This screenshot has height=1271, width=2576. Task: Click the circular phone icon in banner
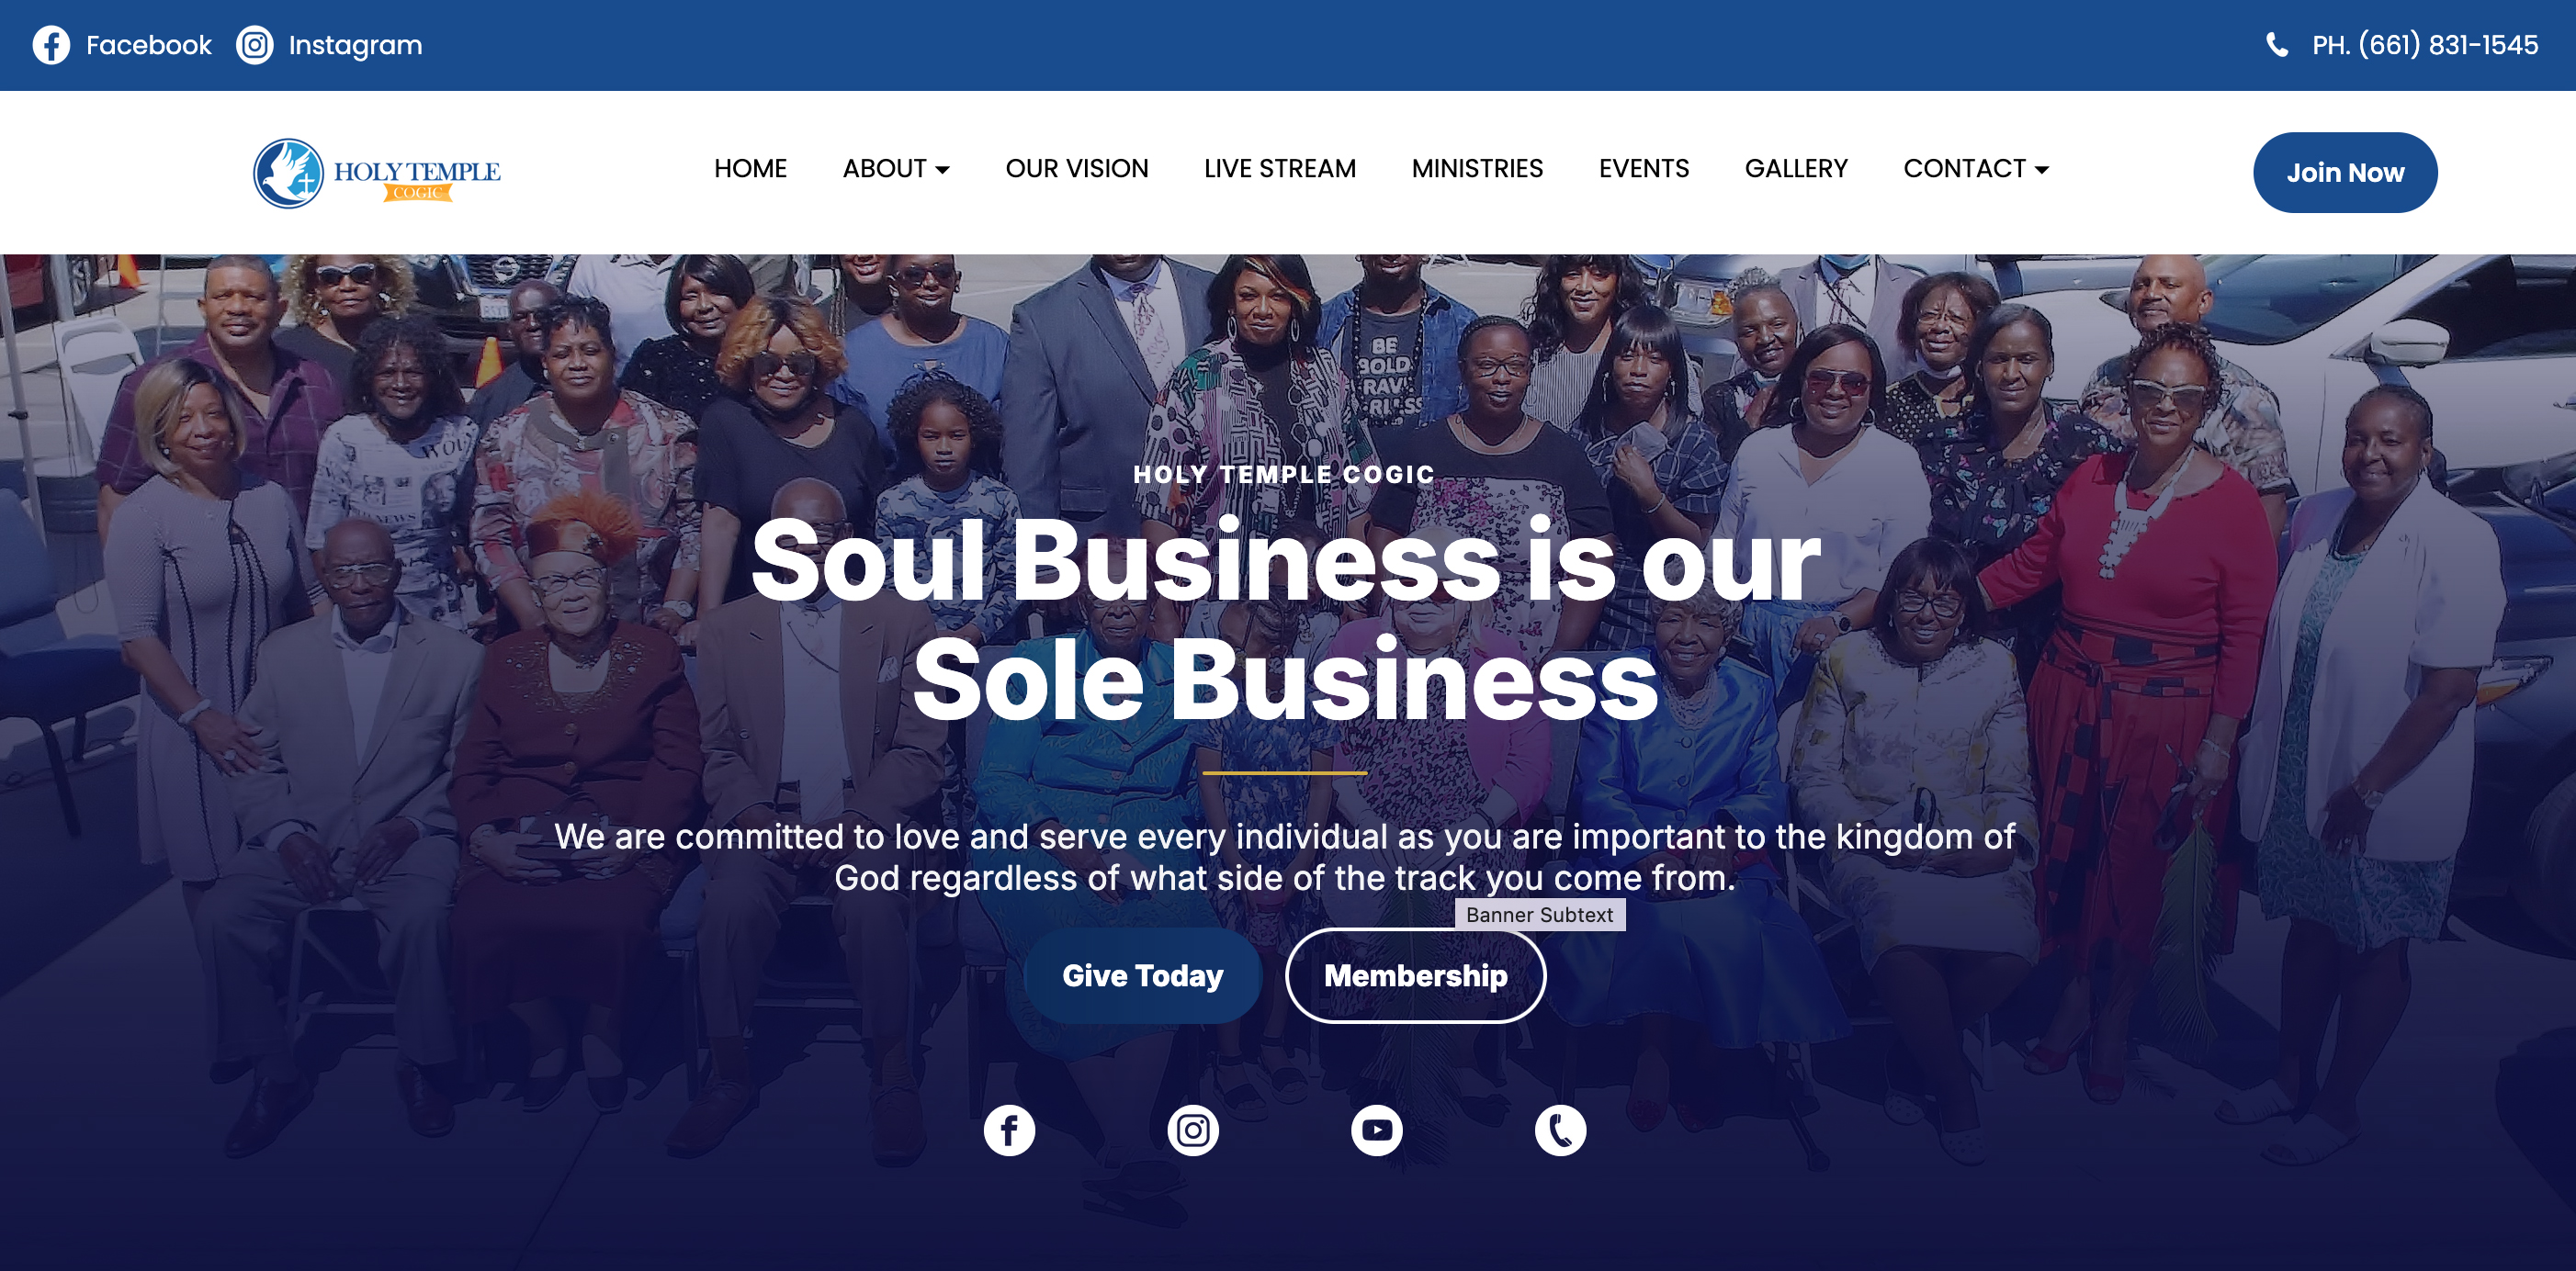1561,1130
